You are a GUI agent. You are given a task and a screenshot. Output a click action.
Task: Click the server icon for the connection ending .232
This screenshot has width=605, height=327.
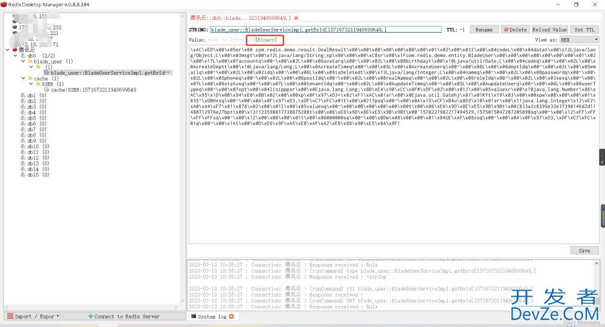15,27
